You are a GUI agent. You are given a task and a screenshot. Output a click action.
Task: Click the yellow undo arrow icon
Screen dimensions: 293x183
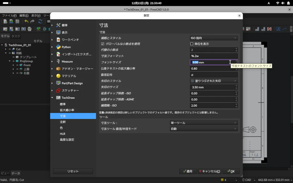click(x=26, y=21)
